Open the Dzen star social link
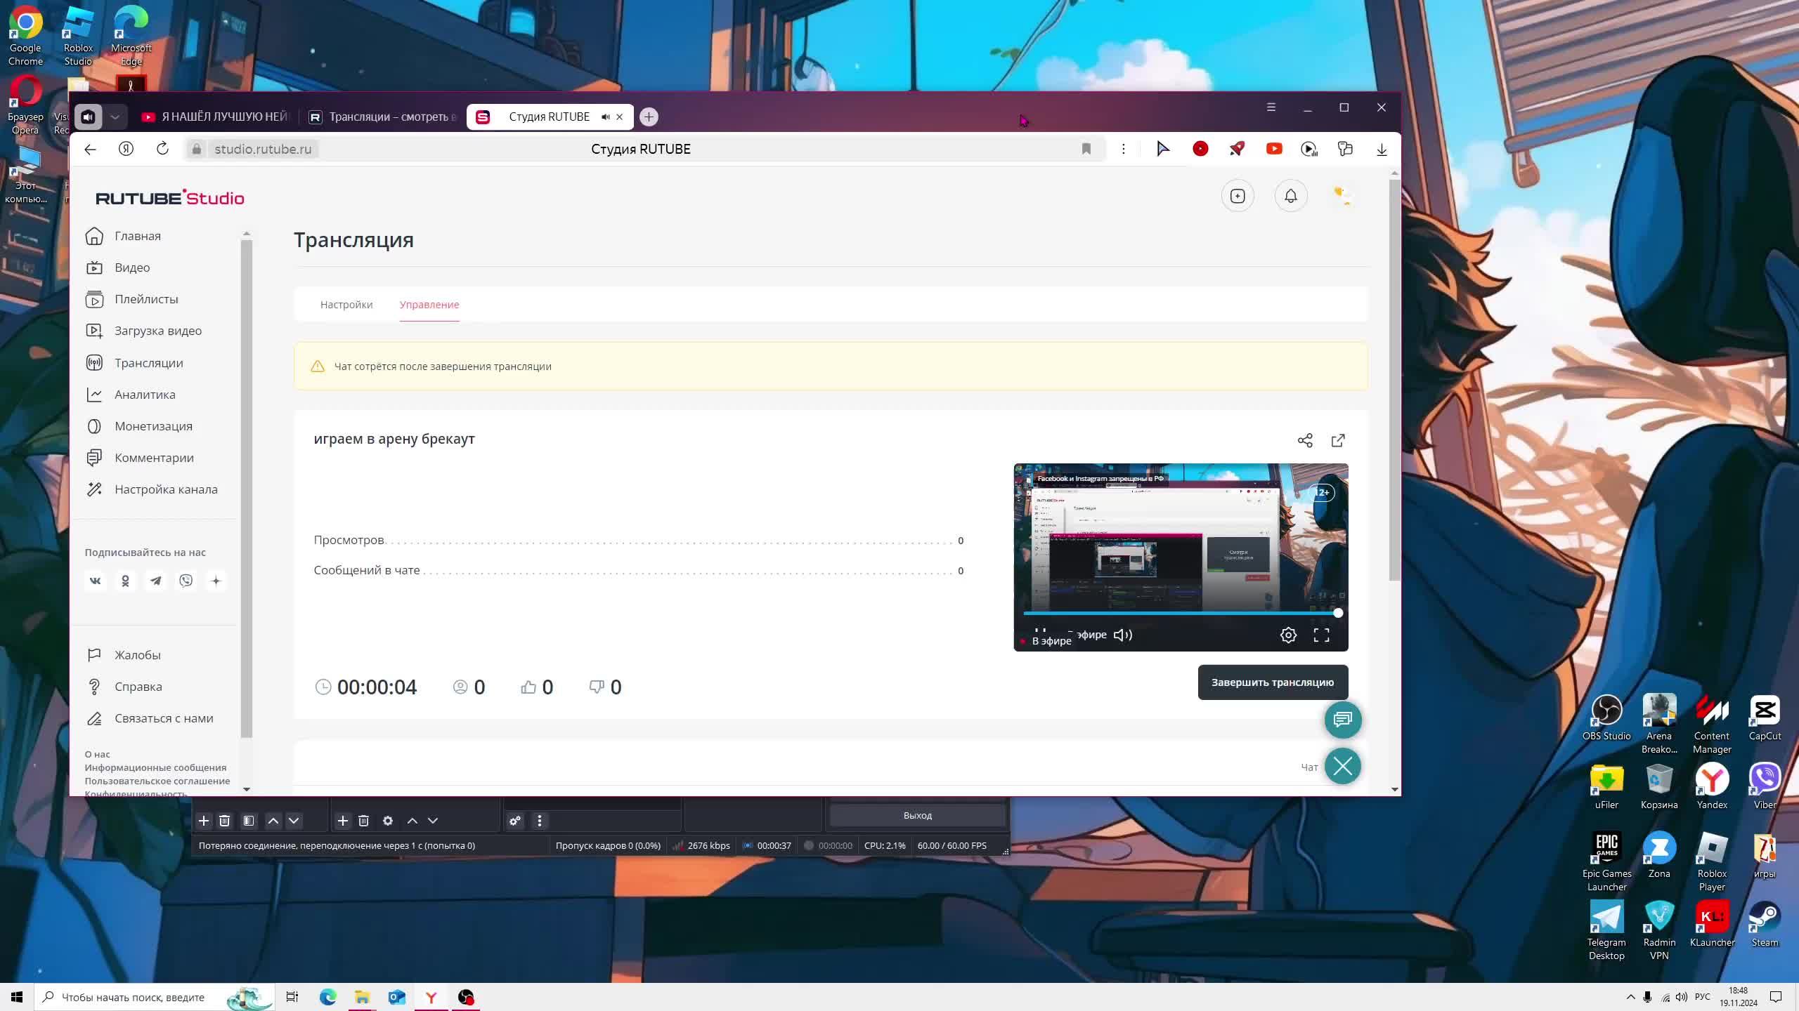The image size is (1799, 1011). tap(216, 581)
